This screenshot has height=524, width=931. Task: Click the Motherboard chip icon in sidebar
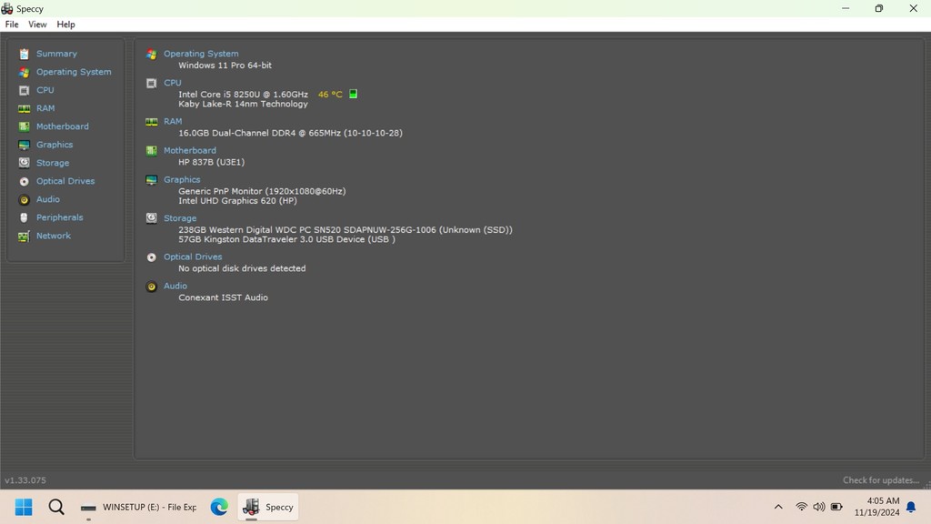tap(25, 126)
